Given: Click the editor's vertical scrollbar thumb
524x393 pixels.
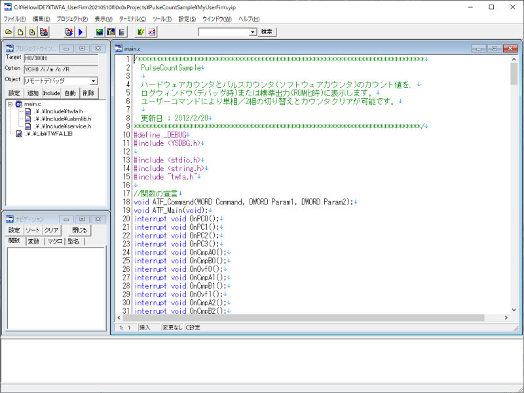Looking at the screenshot, I should [x=514, y=74].
